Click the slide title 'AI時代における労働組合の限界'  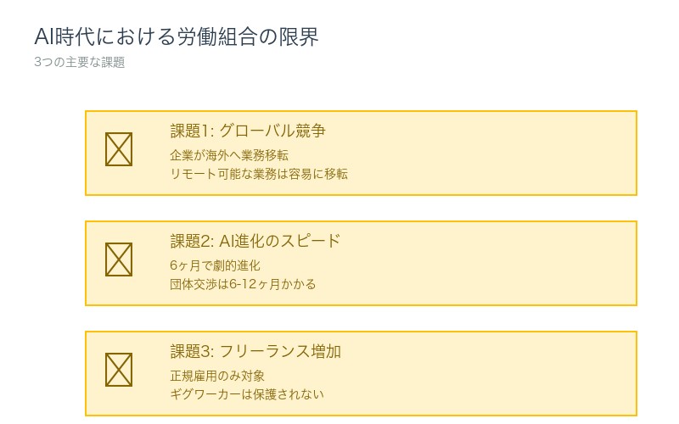[177, 37]
